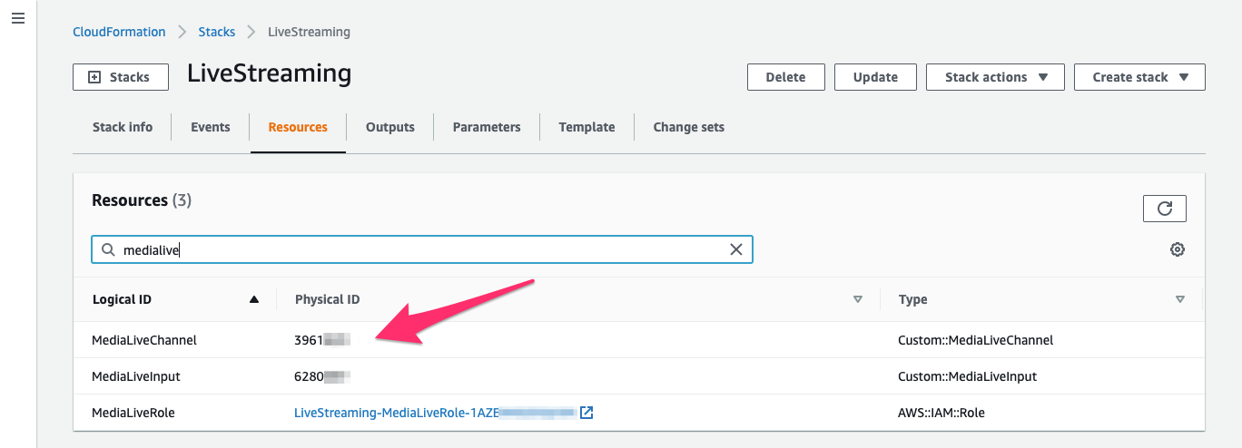The image size is (1242, 448).
Task: Select the MediaLiveRole logical ID
Action: [133, 413]
